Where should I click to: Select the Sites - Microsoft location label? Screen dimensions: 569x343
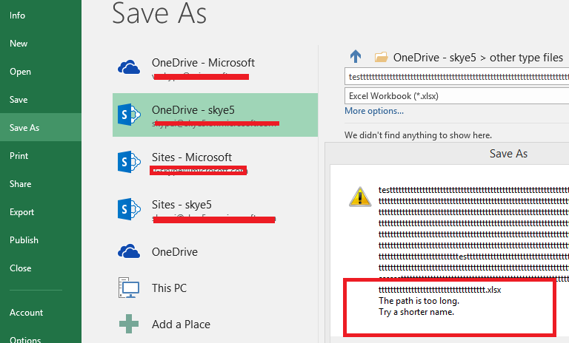192,157
